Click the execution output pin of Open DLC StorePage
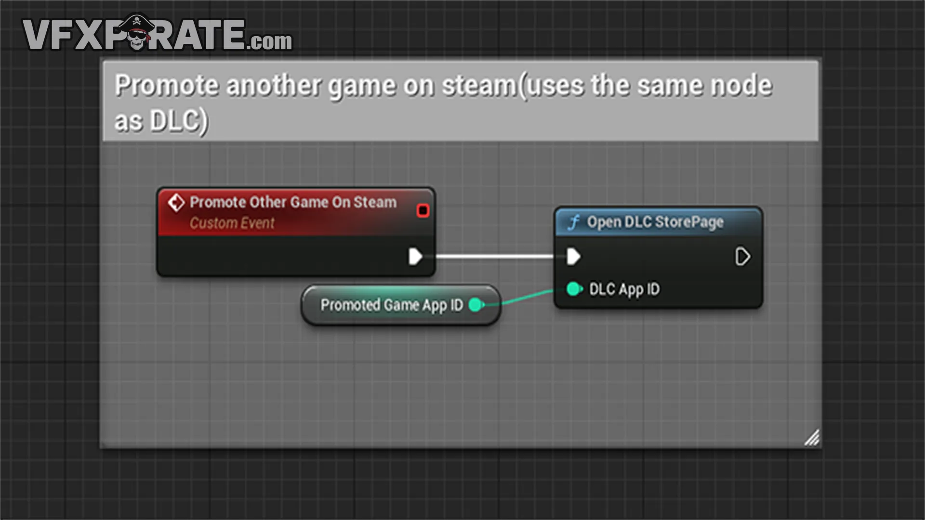The image size is (925, 520). [742, 257]
